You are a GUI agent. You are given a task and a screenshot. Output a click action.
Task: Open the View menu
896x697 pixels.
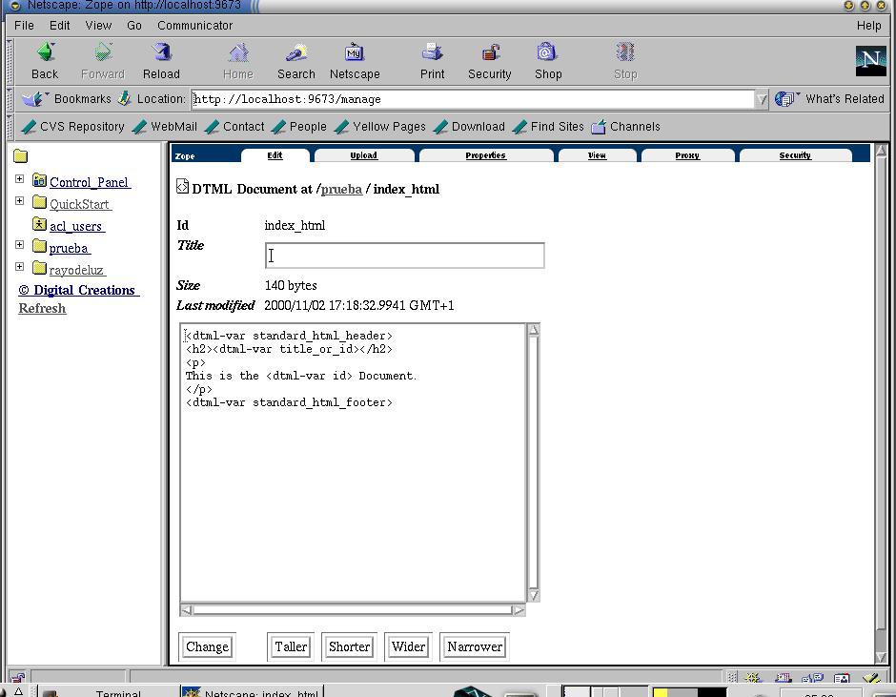(98, 25)
